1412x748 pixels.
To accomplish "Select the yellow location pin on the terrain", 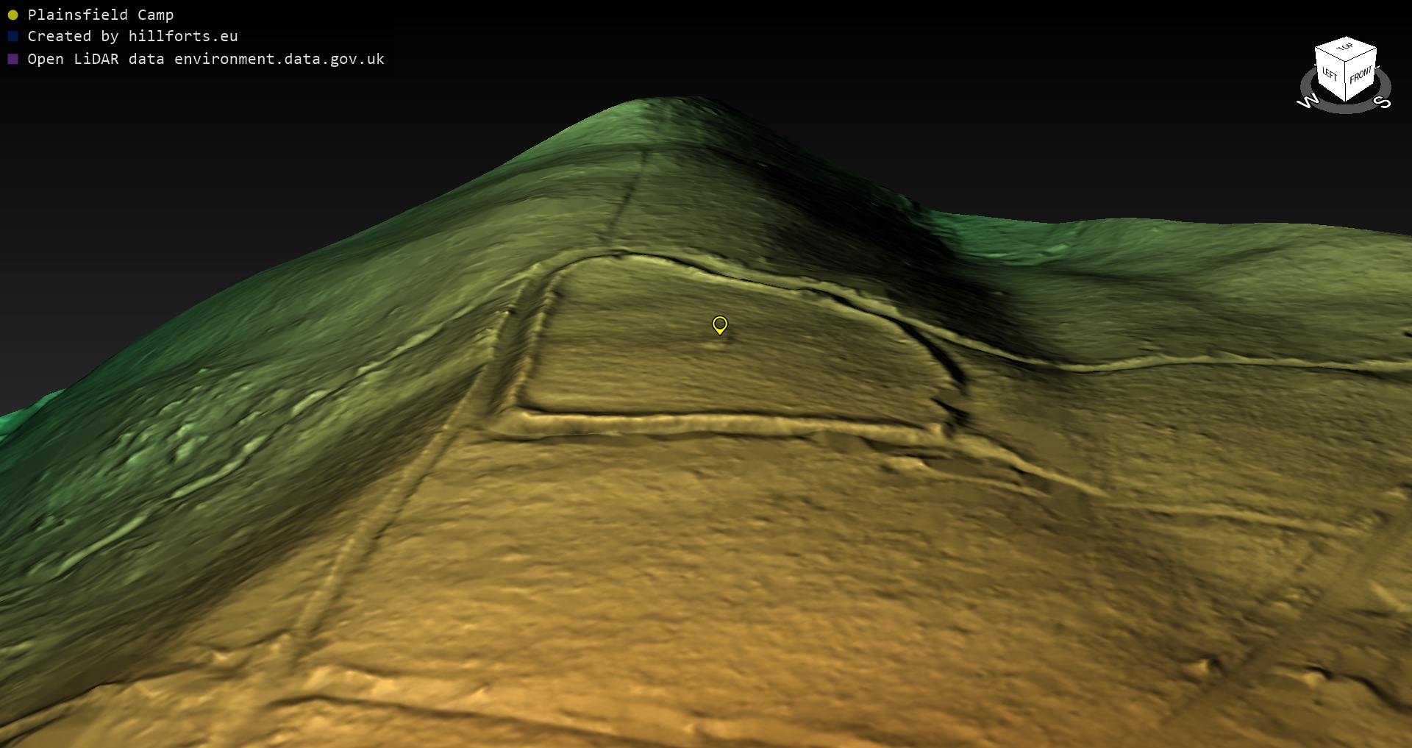I will click(720, 324).
